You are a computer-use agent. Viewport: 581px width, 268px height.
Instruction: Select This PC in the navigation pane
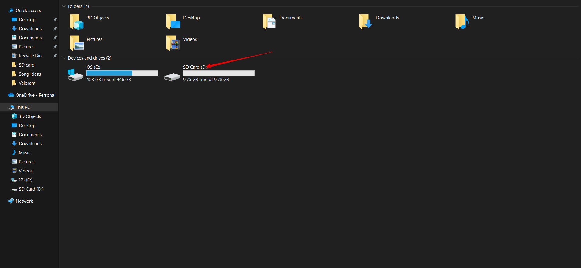[23, 107]
